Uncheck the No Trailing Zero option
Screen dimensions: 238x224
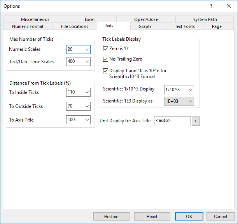coord(106,59)
